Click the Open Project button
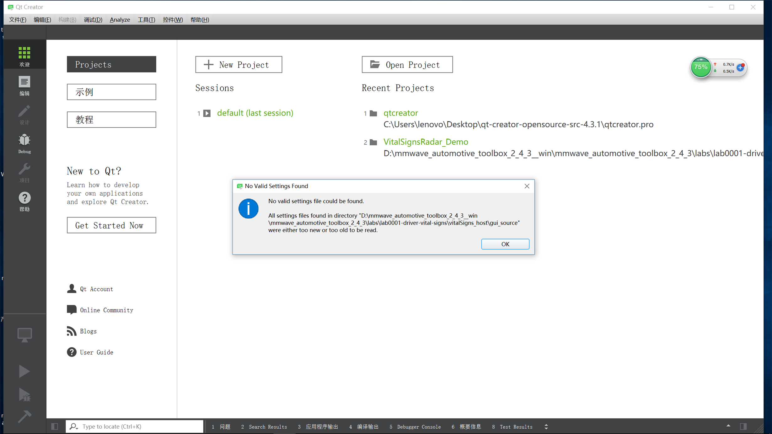The width and height of the screenshot is (772, 434). (407, 65)
